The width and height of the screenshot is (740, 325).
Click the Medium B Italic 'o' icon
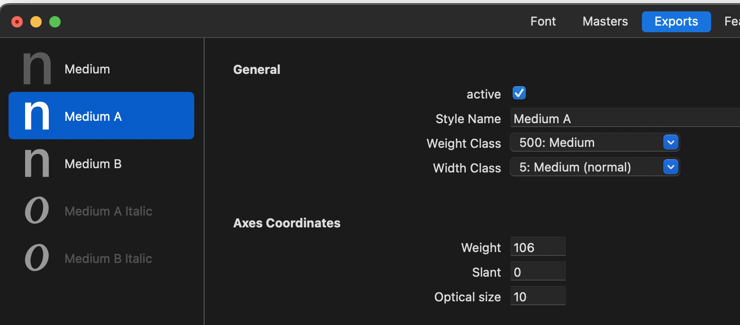37,258
